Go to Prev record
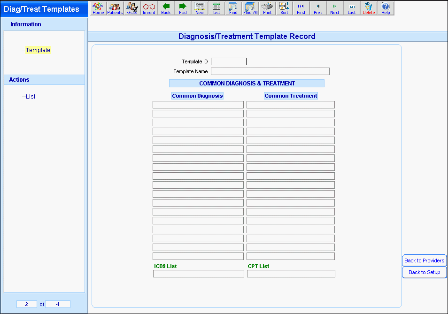 tap(318, 8)
